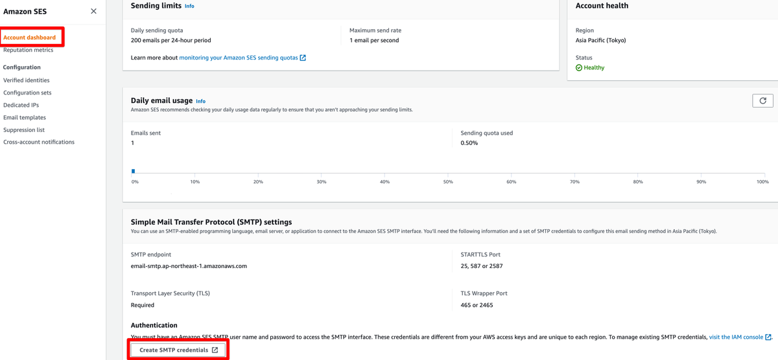
Task: Select Dedicated IPs in sidebar
Action: click(x=21, y=105)
